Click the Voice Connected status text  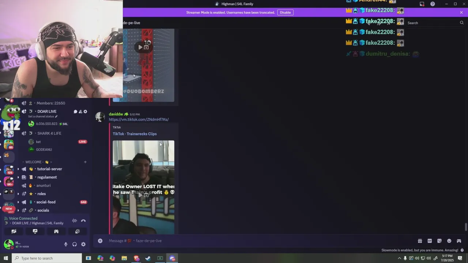(23, 218)
